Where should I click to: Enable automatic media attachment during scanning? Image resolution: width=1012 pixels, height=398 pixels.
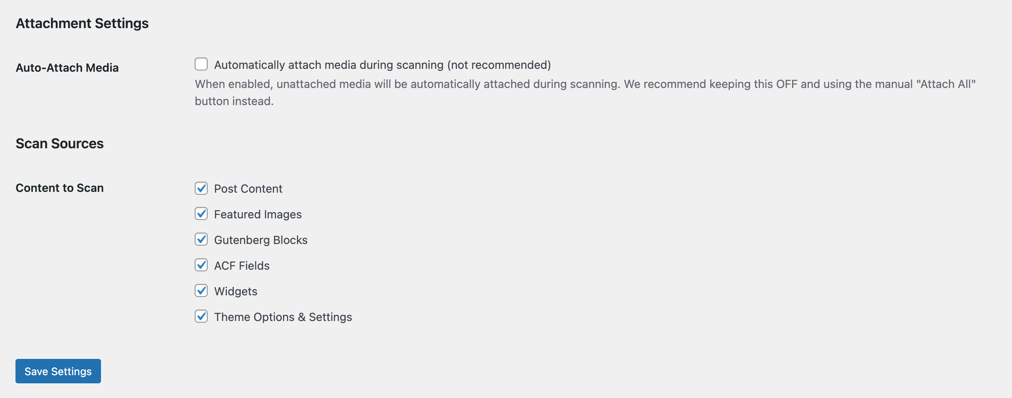click(x=201, y=64)
